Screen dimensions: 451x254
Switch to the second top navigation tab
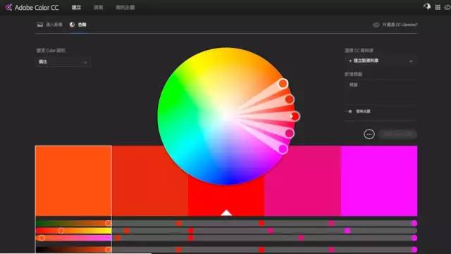99,8
